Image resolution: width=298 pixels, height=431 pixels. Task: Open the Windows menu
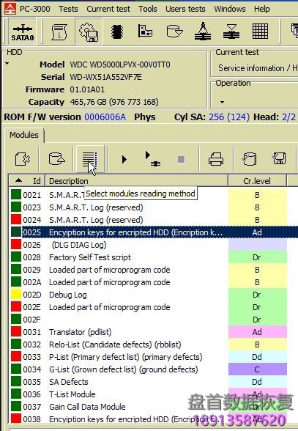[230, 9]
